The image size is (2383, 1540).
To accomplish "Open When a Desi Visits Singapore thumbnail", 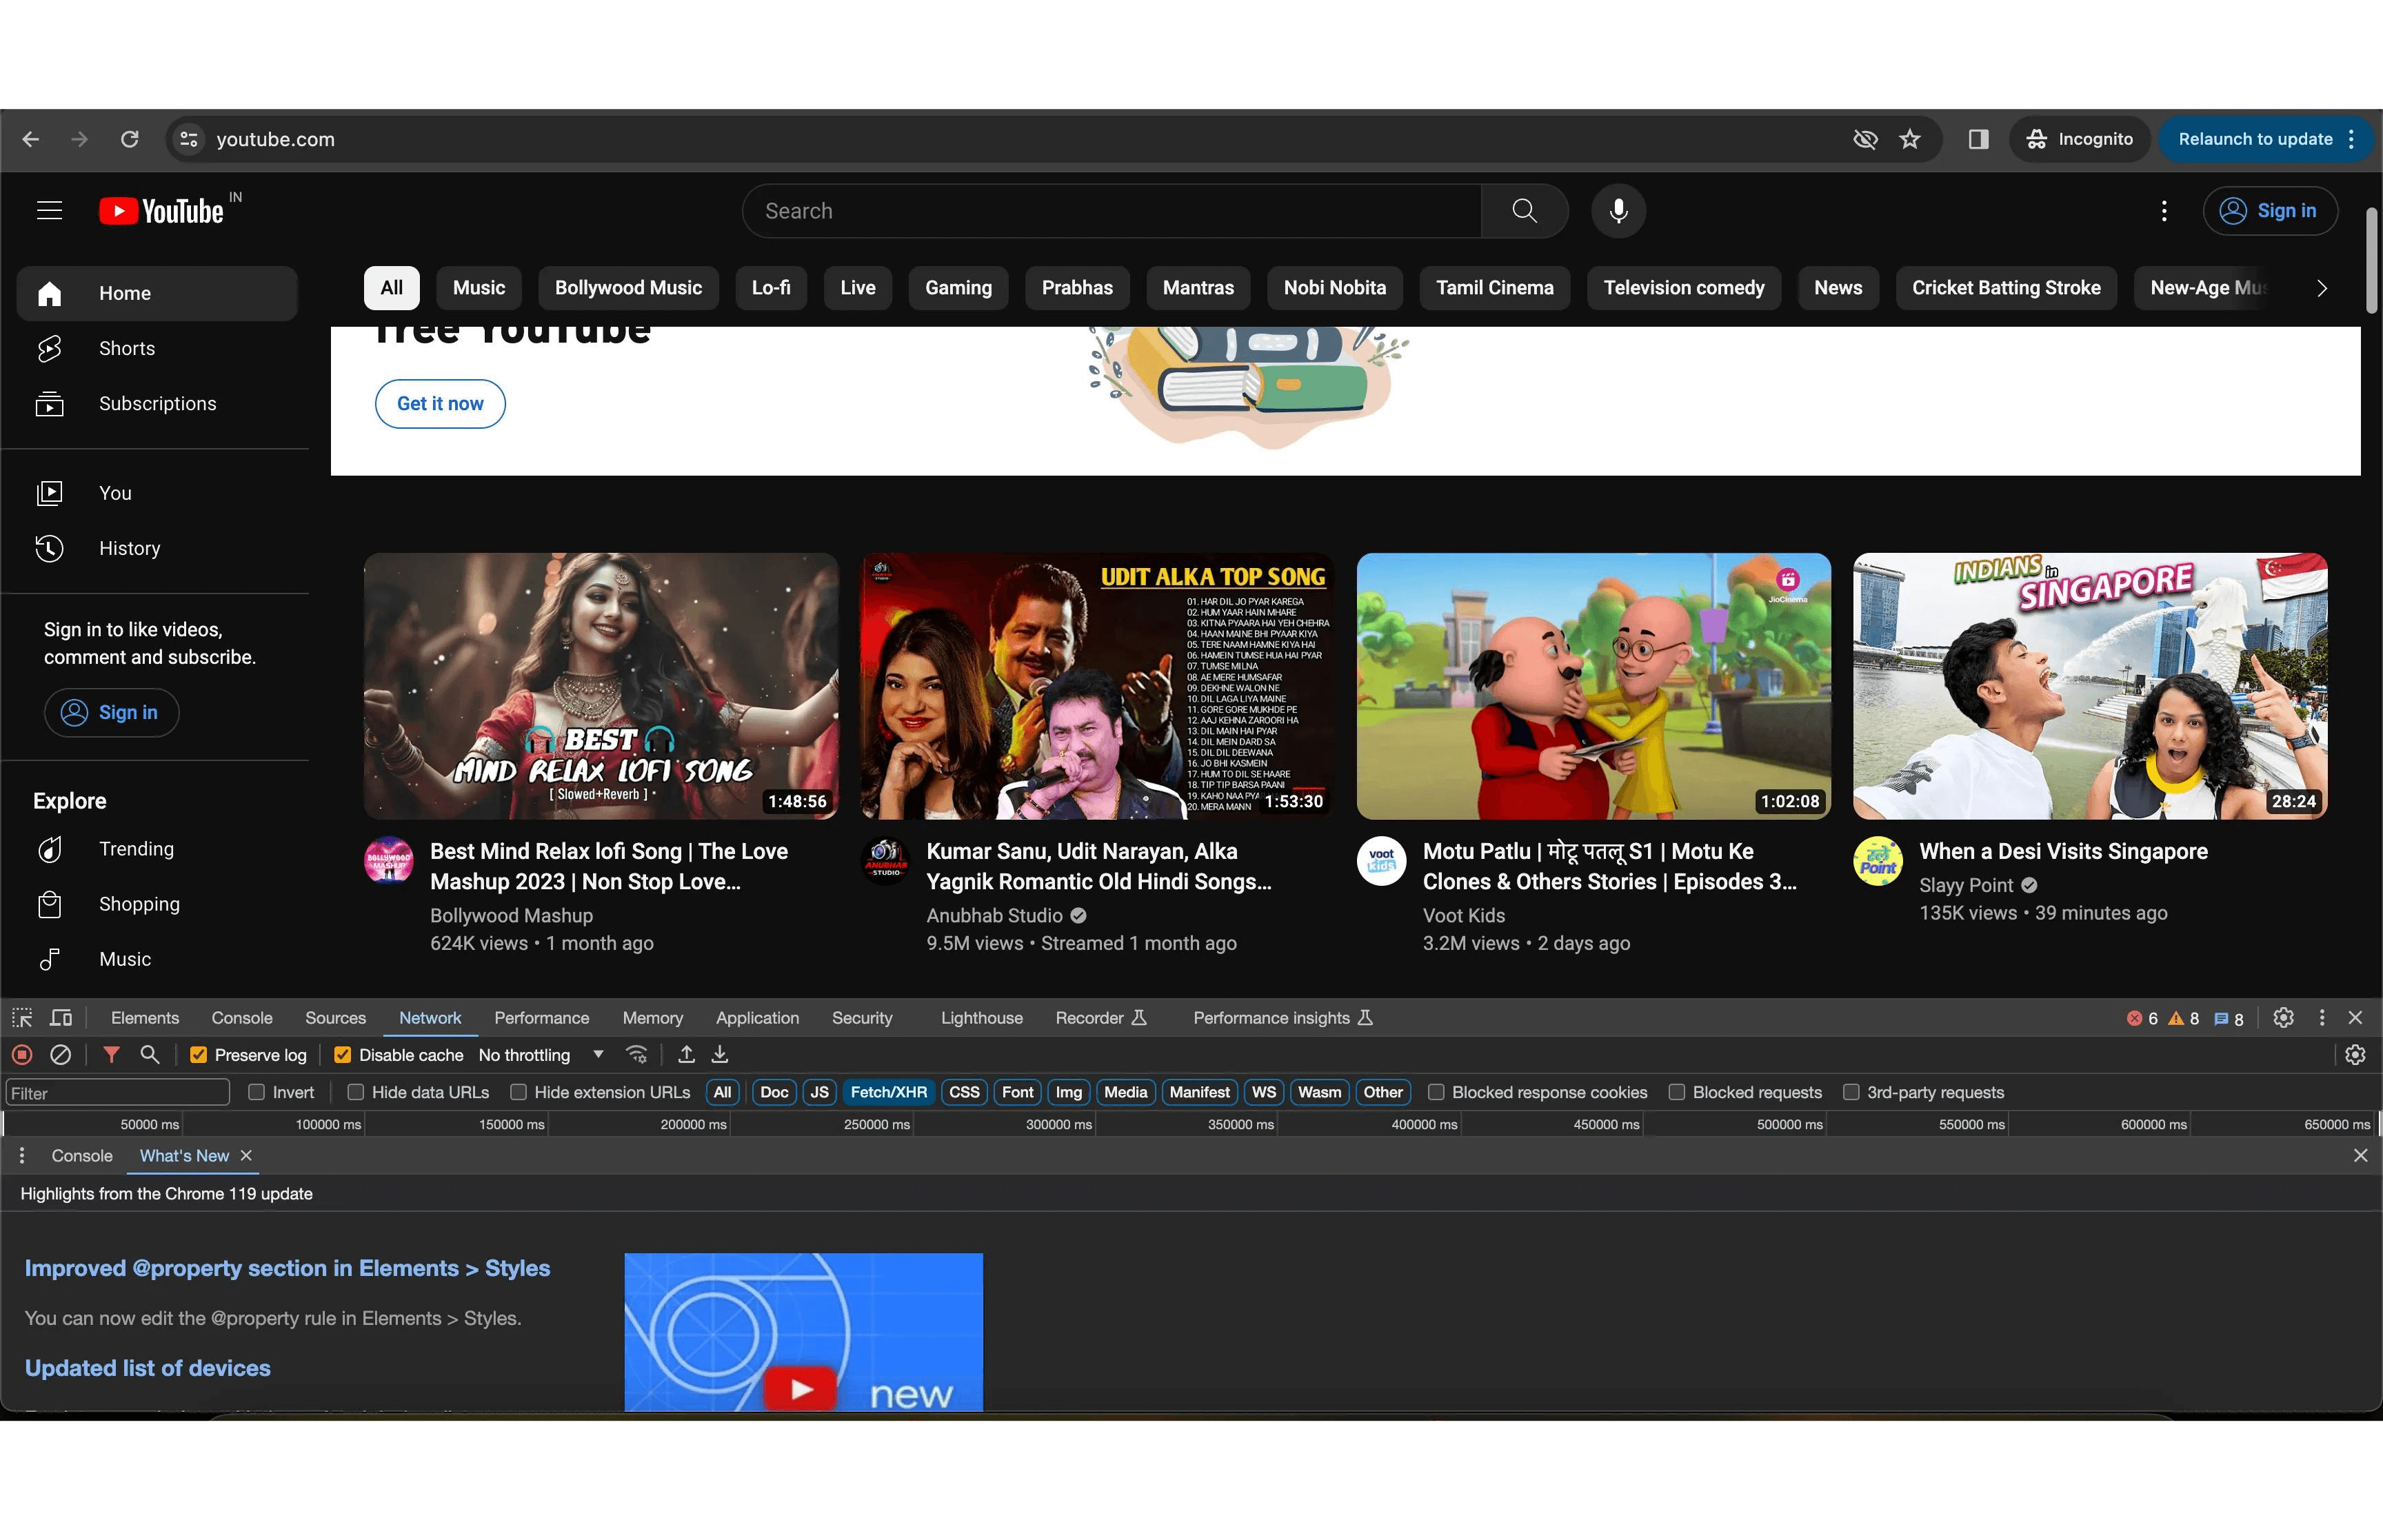I will tap(2089, 686).
